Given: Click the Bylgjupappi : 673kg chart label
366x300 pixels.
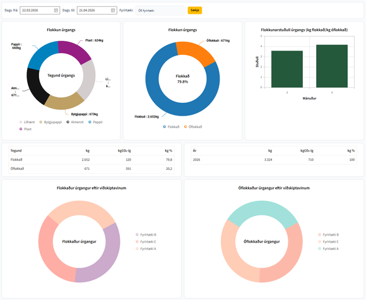Looking at the screenshot, I should [85, 114].
